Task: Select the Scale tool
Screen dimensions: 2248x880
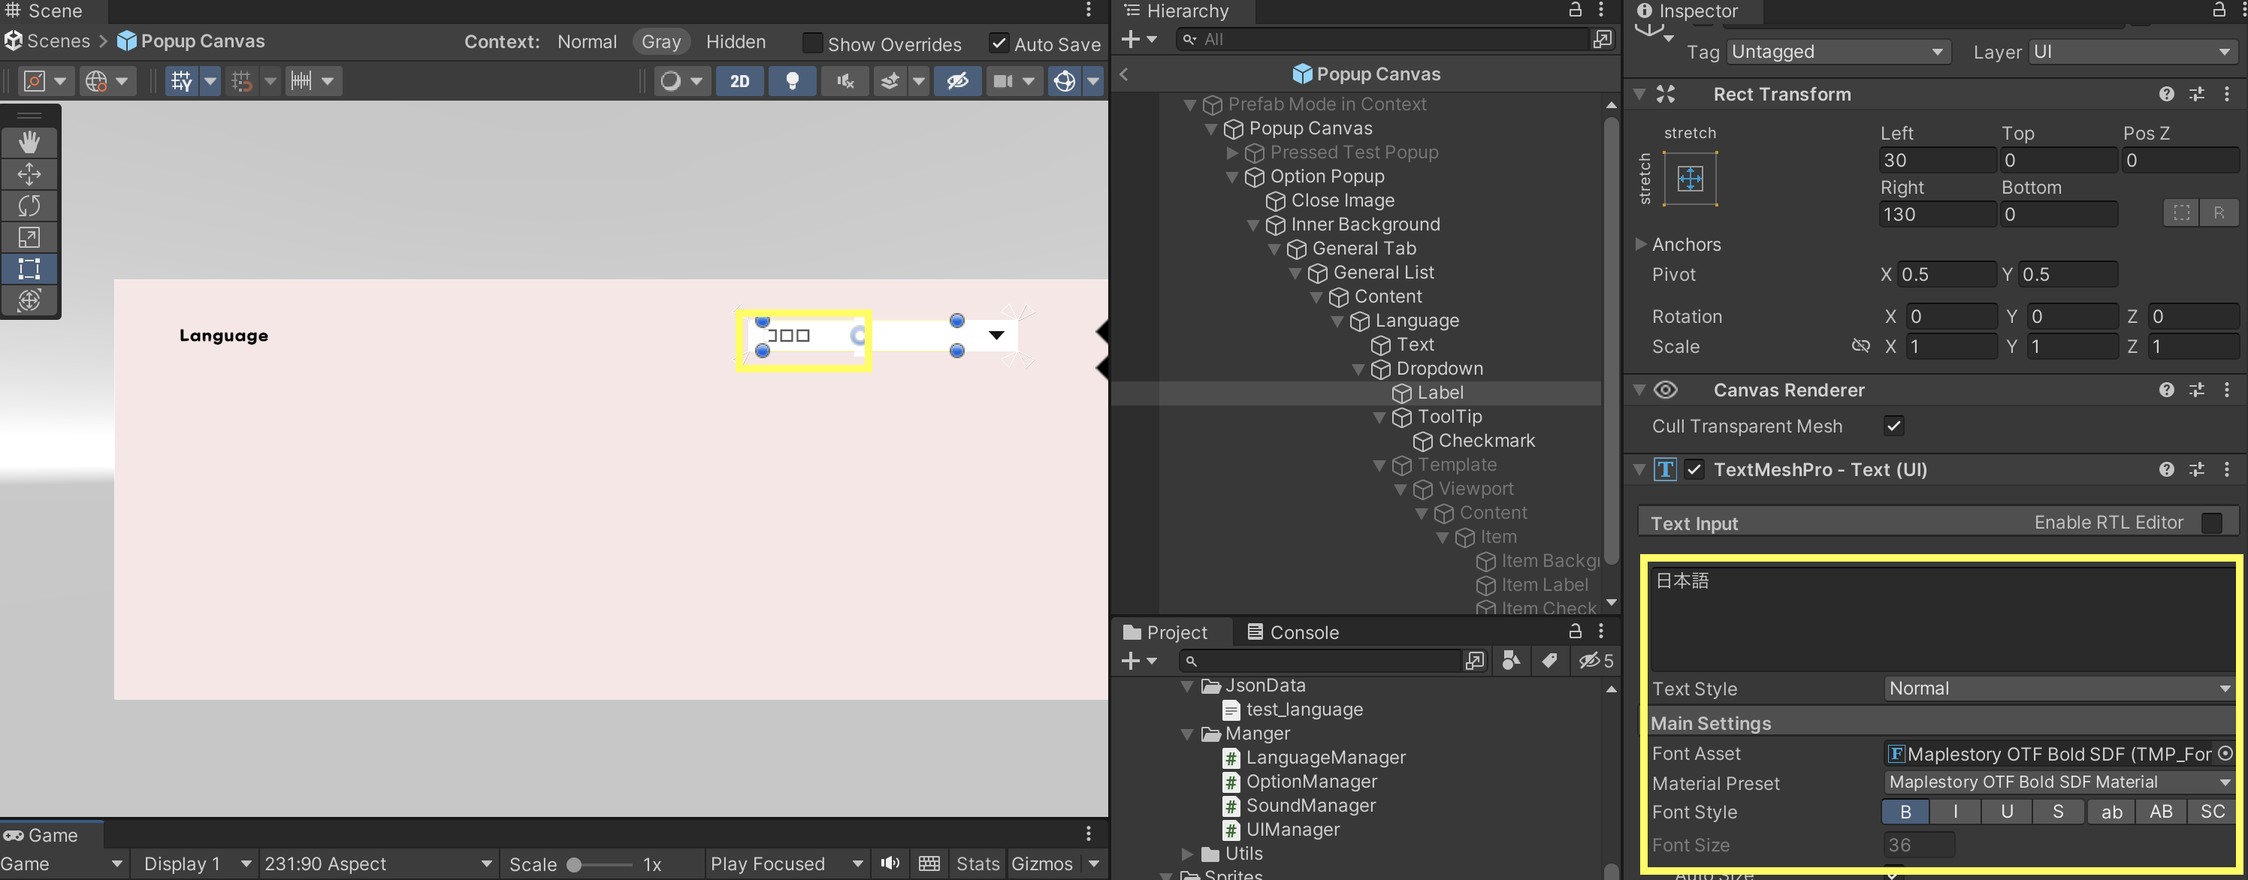Action: pyautogui.click(x=29, y=237)
